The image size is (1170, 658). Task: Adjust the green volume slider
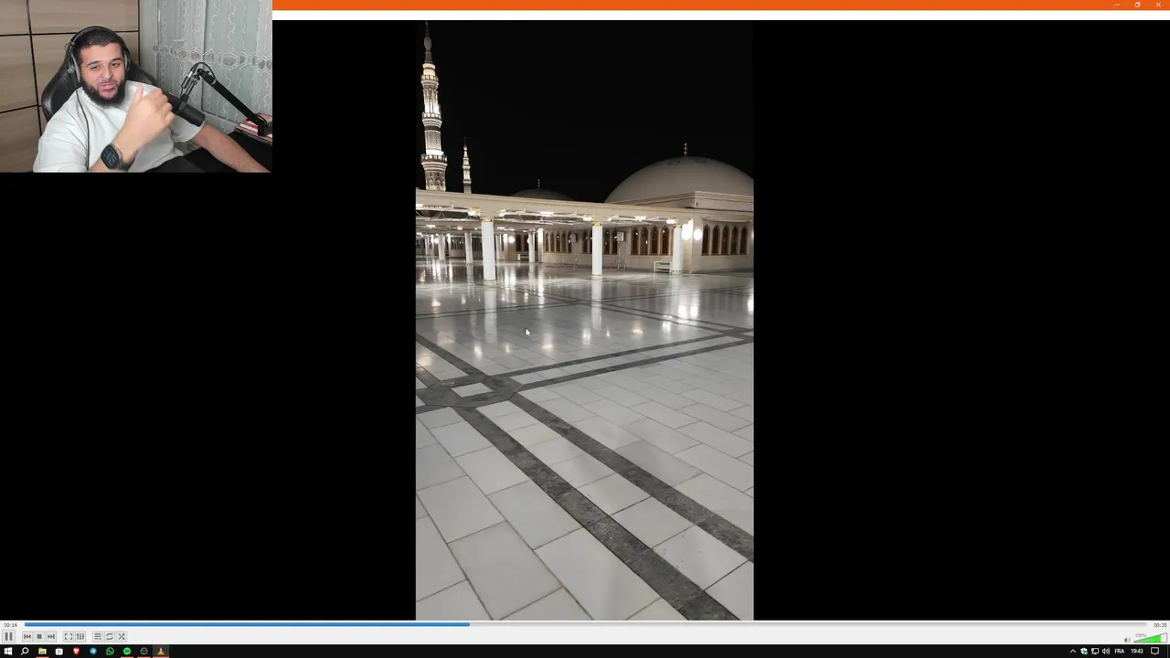pos(1150,638)
